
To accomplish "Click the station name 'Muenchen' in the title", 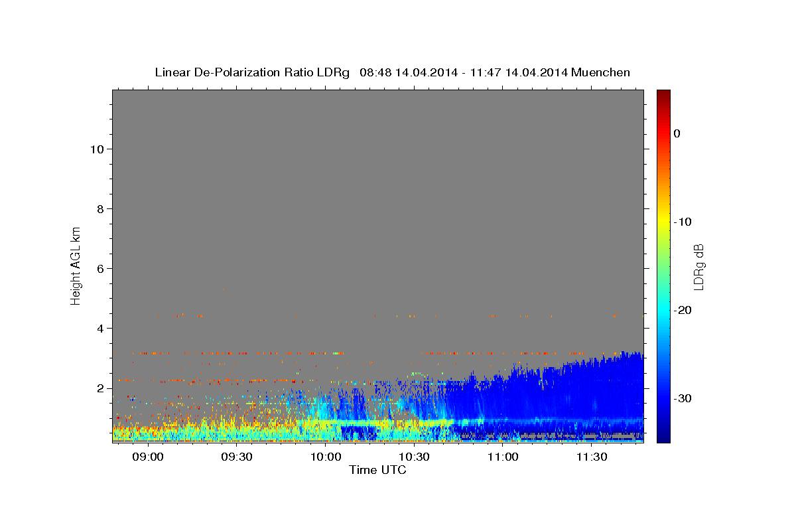I will 601,72.
